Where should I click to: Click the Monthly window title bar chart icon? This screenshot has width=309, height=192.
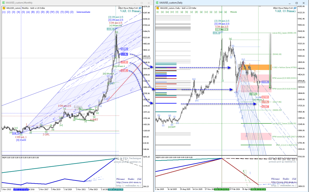[x=3, y=3]
